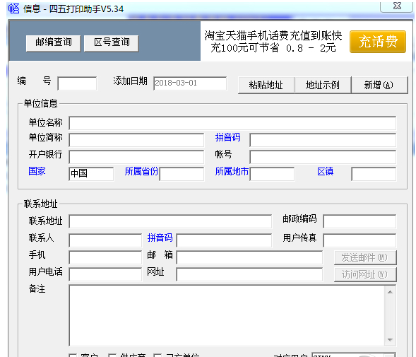416x357 pixels.
Task: Click the 添加日期 date field
Action: click(190, 83)
